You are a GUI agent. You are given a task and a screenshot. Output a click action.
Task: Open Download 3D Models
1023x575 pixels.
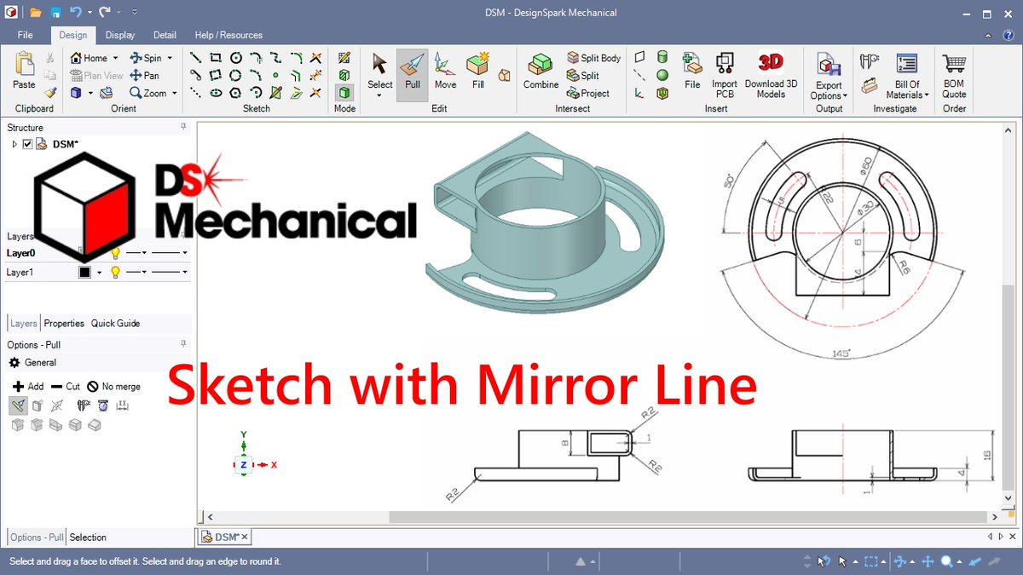(771, 75)
